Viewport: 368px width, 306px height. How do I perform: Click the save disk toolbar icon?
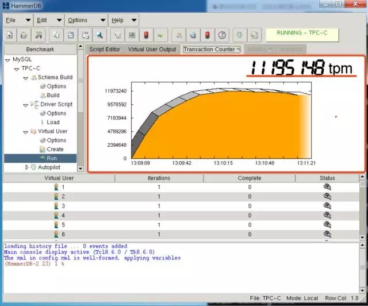pyautogui.click(x=39, y=35)
